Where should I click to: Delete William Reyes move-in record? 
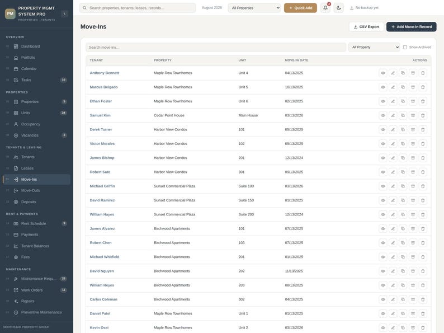[x=423, y=285]
